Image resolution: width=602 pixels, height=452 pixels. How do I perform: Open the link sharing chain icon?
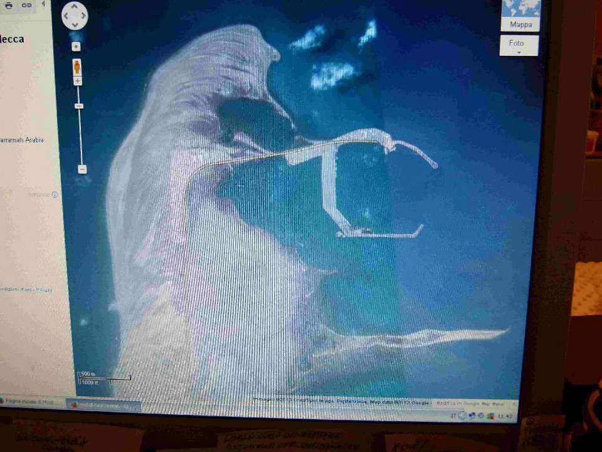(26, 6)
